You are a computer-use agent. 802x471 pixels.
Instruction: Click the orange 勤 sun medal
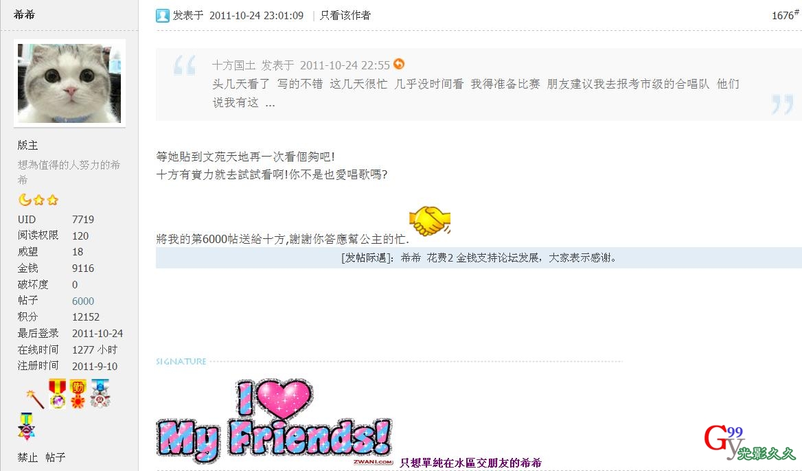coord(78,393)
